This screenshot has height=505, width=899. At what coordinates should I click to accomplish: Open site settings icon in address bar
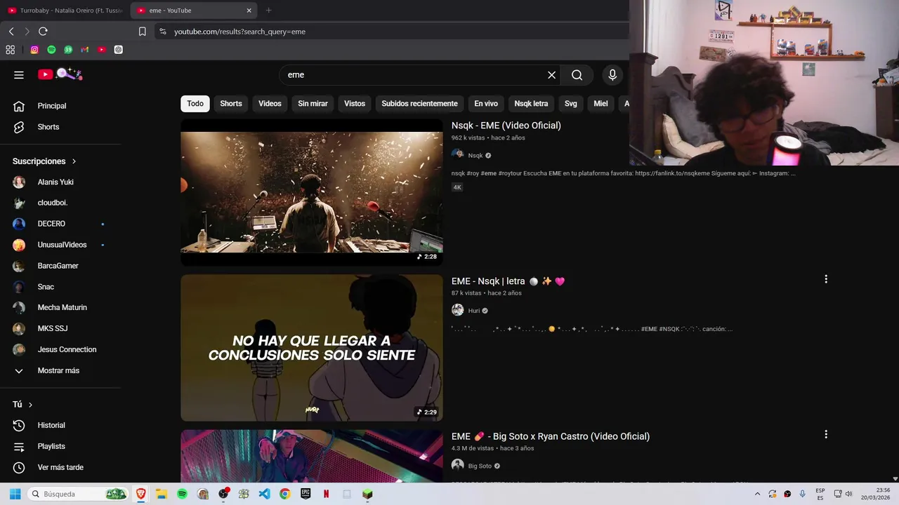[x=162, y=32]
